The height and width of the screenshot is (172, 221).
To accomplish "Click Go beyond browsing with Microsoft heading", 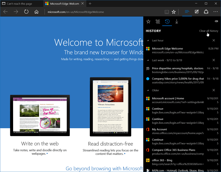I will click(x=104, y=168).
